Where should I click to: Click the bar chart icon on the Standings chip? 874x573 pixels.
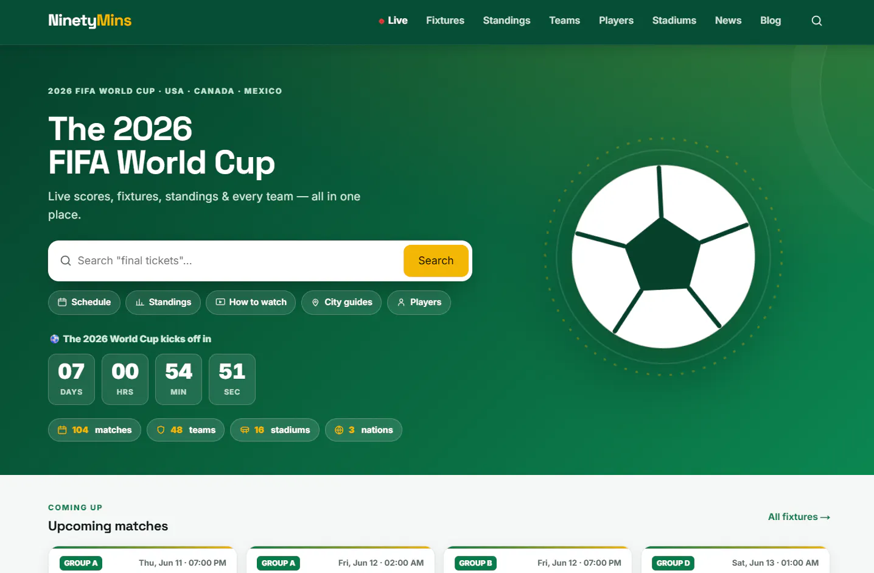(140, 303)
